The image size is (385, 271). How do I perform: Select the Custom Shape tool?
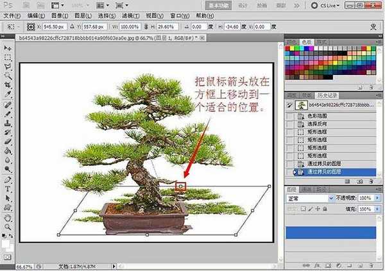8,208
